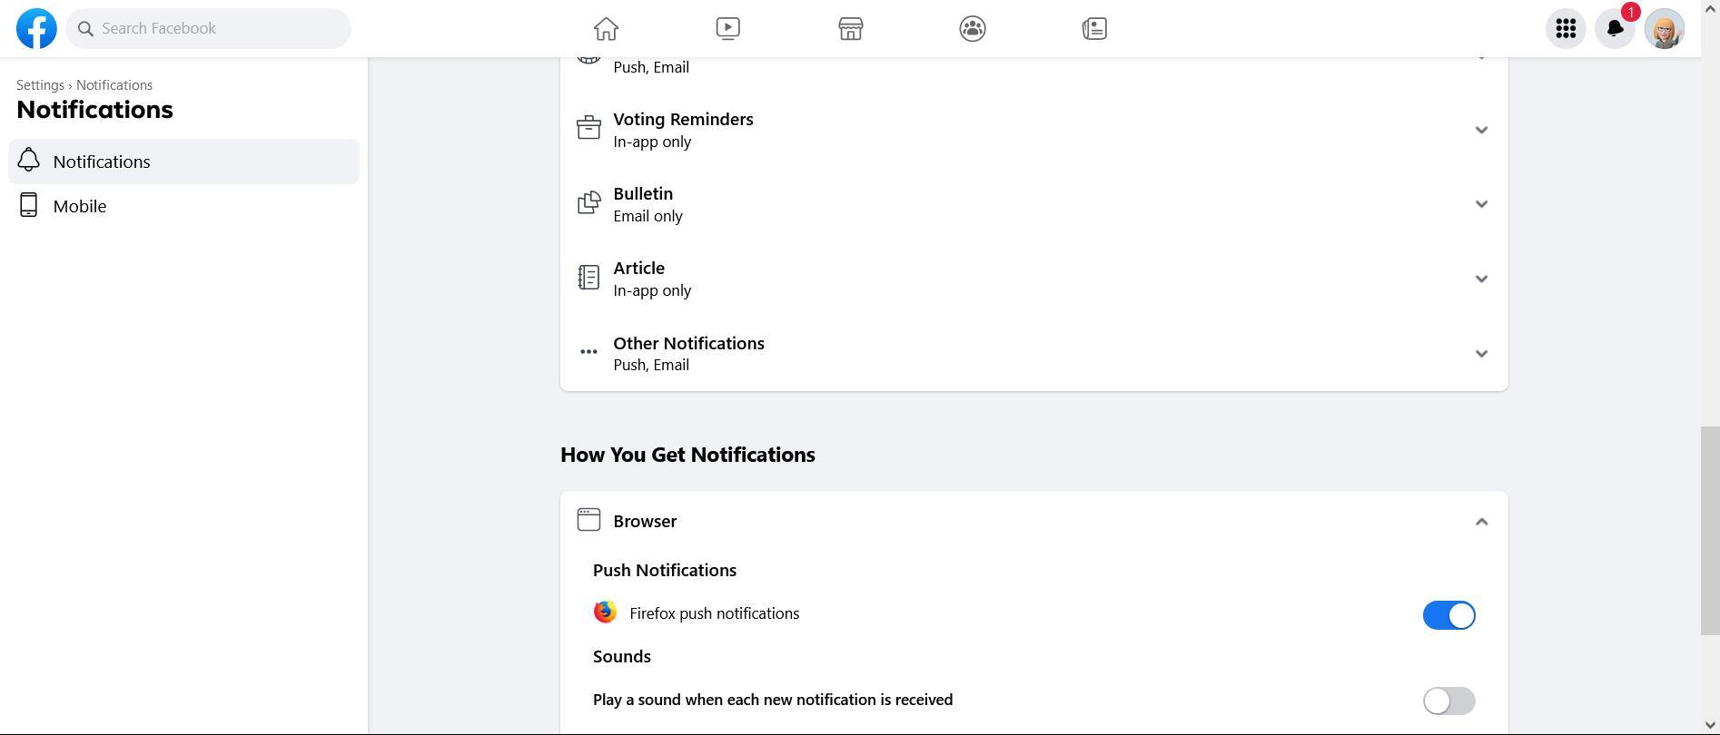Open the News feed icon in the top bar
The height and width of the screenshot is (735, 1720).
coord(1094,28)
